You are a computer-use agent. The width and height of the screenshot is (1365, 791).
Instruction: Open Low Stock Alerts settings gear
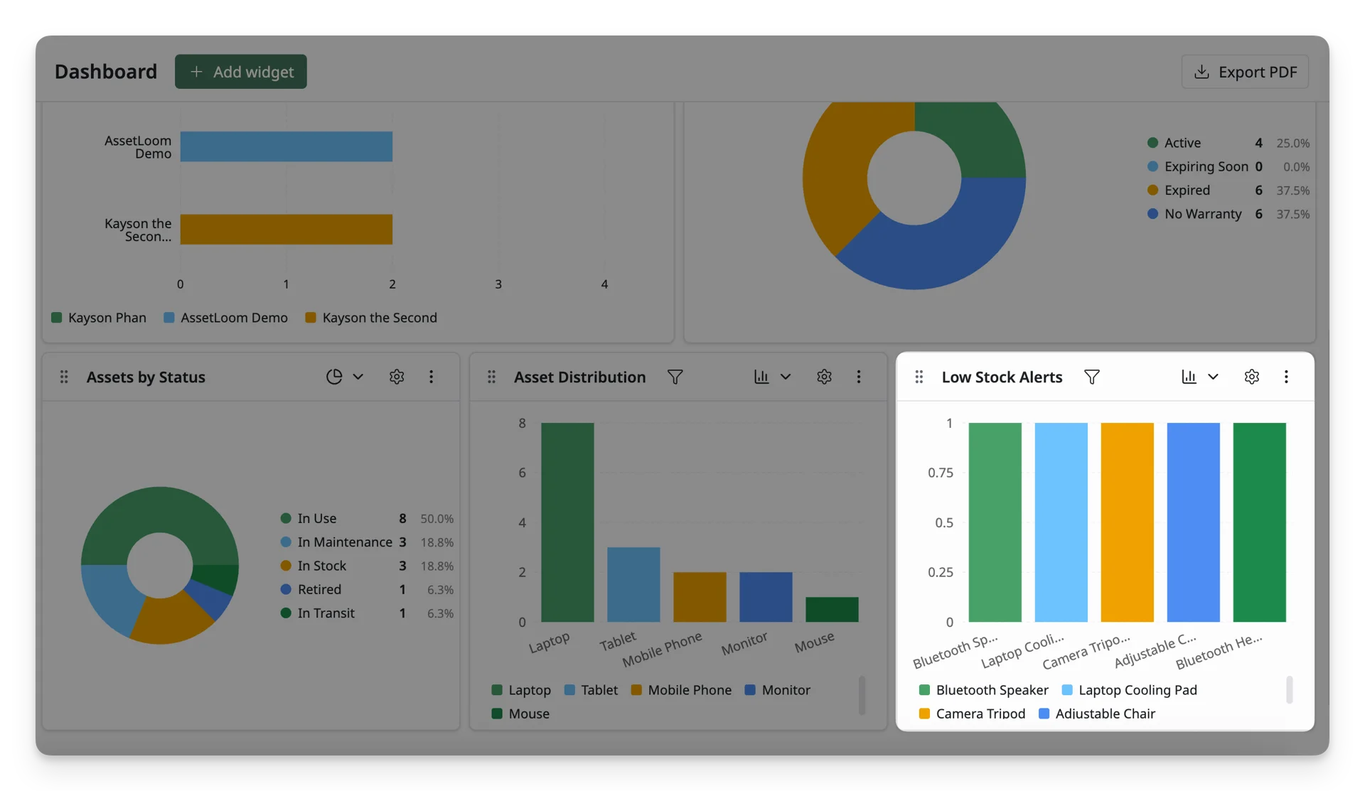click(x=1252, y=377)
